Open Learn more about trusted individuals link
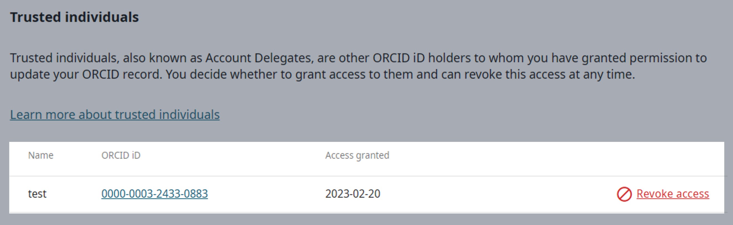This screenshot has height=225, width=733. coord(115,114)
